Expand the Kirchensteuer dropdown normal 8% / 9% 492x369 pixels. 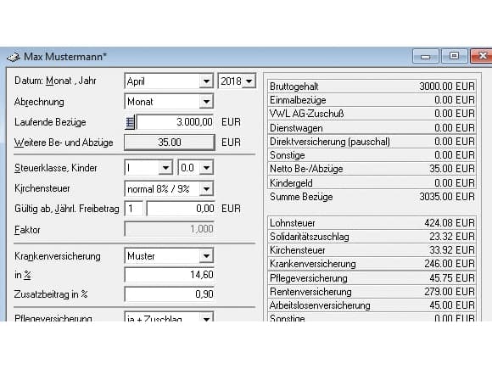169,189
